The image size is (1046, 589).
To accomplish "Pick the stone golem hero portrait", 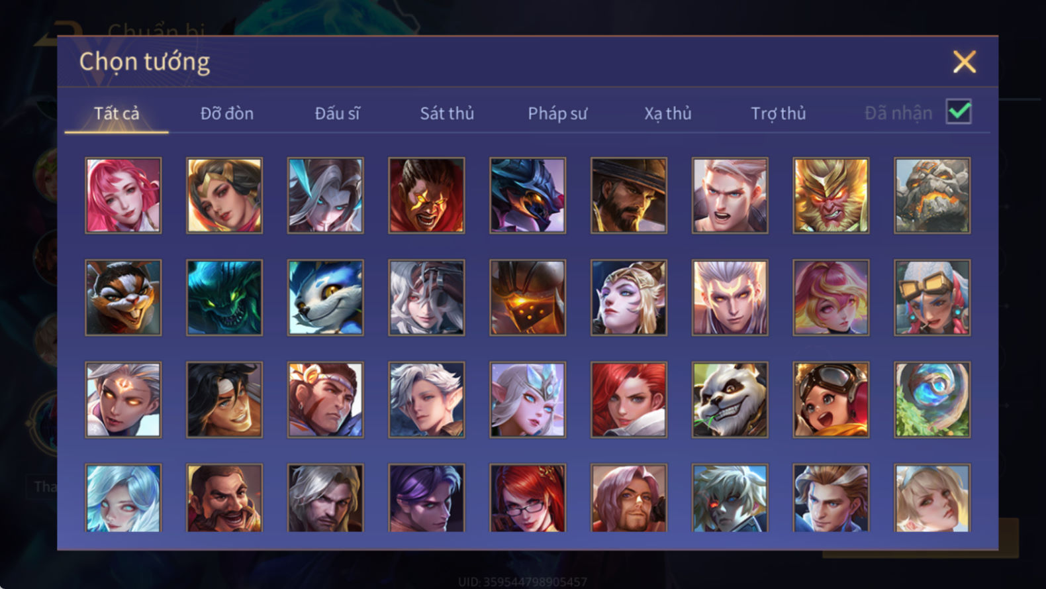I will pyautogui.click(x=932, y=195).
